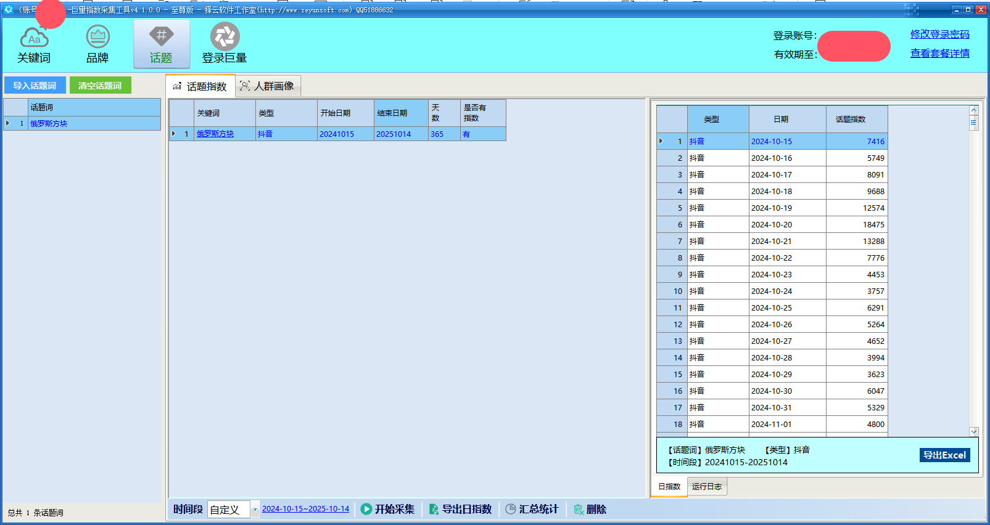Screen dimensions: 990x525
Task: Click the 俄罗斯方块 keyword link in results
Action: tap(215, 134)
